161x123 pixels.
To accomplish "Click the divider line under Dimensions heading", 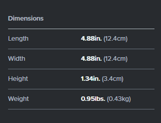I will coord(81,29).
